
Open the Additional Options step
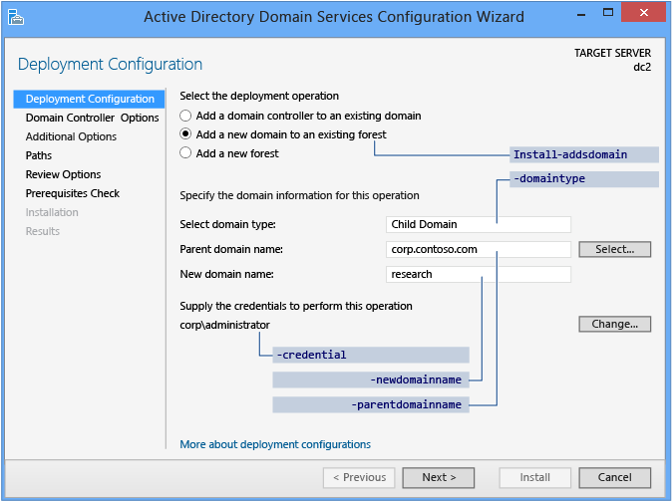pyautogui.click(x=71, y=136)
